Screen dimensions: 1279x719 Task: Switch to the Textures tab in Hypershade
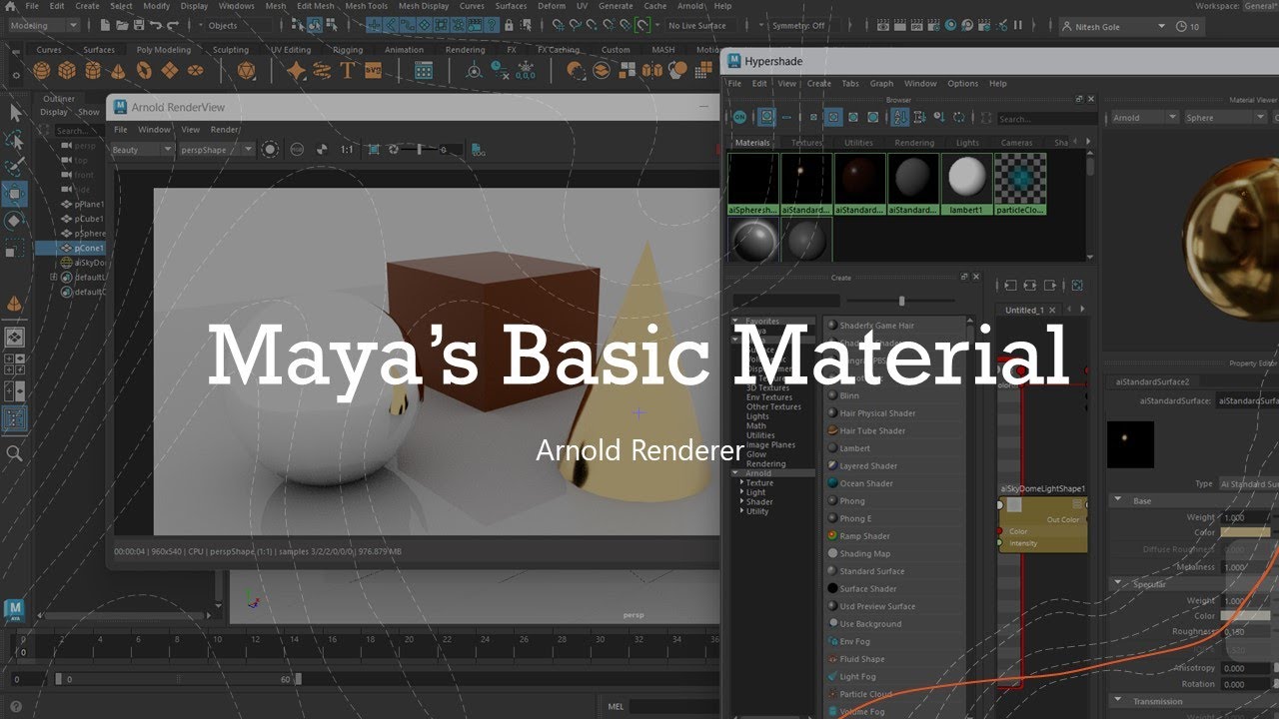(806, 143)
